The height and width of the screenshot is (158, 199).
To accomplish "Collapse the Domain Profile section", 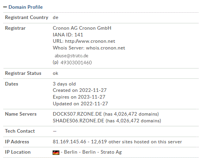I will coord(5,7).
